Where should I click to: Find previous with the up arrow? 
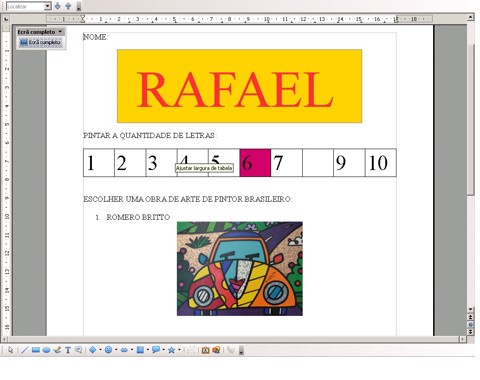click(x=68, y=6)
